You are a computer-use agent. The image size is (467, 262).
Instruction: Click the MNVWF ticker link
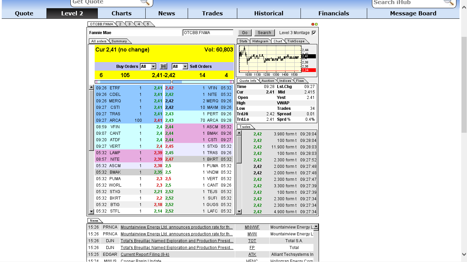(x=252, y=227)
